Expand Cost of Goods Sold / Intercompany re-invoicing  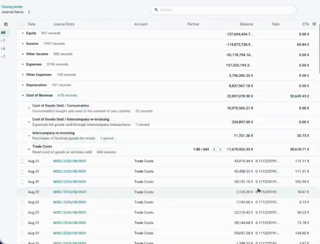29,122
